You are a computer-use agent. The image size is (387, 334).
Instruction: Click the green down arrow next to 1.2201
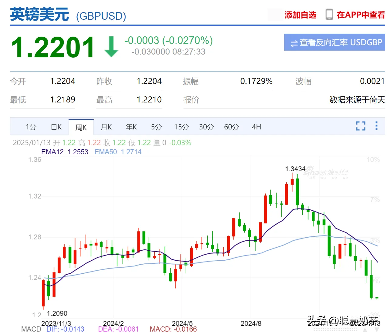(x=111, y=47)
